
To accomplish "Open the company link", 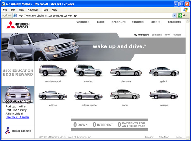I will pyautogui.click(x=157, y=35).
